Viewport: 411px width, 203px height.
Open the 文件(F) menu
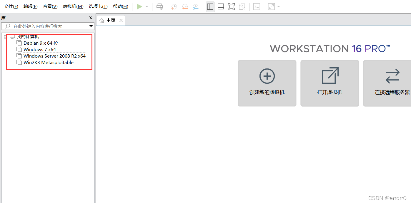[11, 6]
